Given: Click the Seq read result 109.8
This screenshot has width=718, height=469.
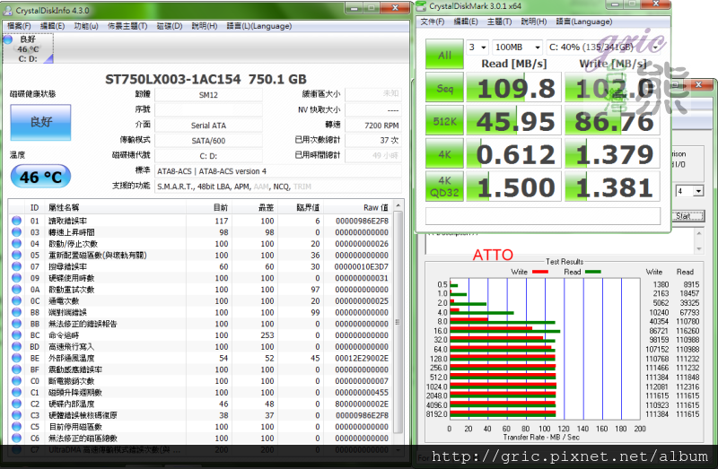Looking at the screenshot, I should click(x=513, y=87).
